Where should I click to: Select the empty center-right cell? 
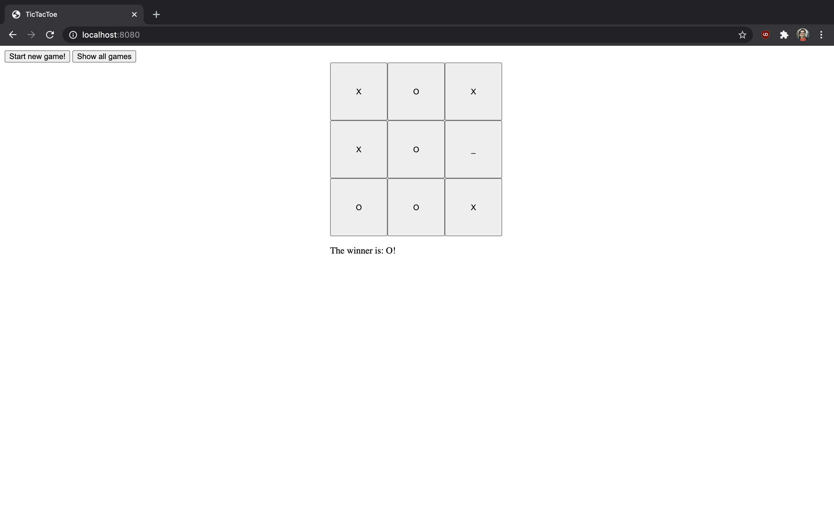[x=473, y=149]
